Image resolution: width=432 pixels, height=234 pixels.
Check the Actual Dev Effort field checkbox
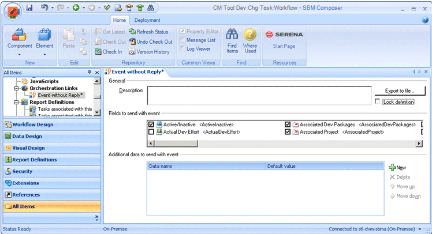pos(151,132)
